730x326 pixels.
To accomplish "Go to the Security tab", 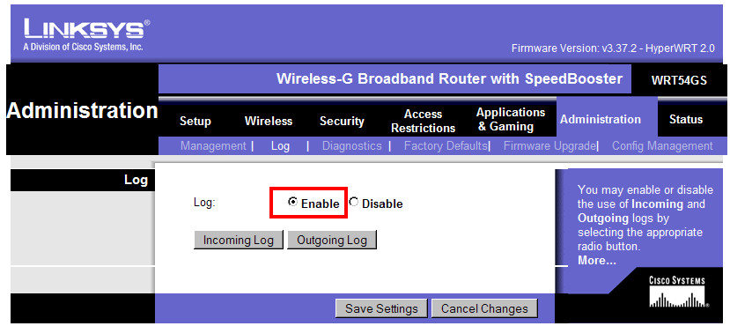I will click(x=342, y=121).
